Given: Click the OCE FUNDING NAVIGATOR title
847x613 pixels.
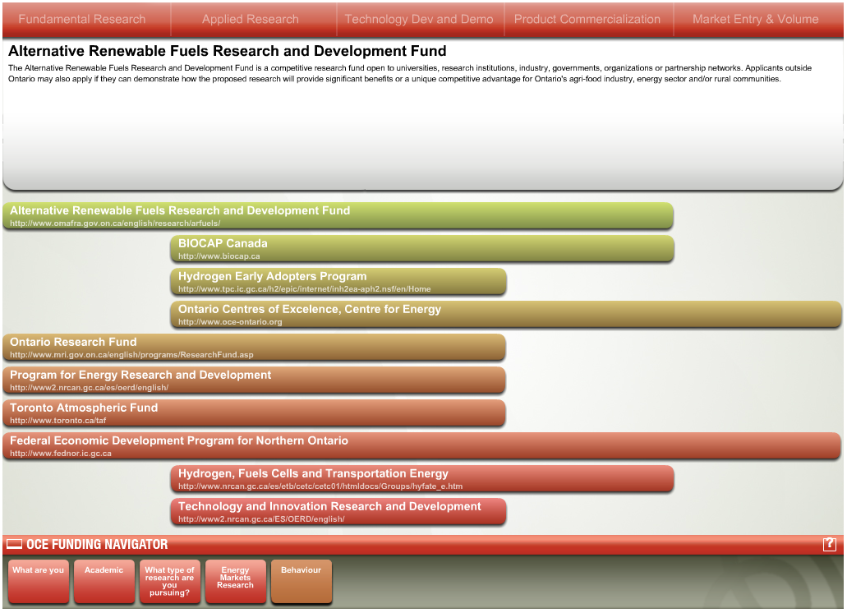Looking at the screenshot, I should (x=97, y=545).
